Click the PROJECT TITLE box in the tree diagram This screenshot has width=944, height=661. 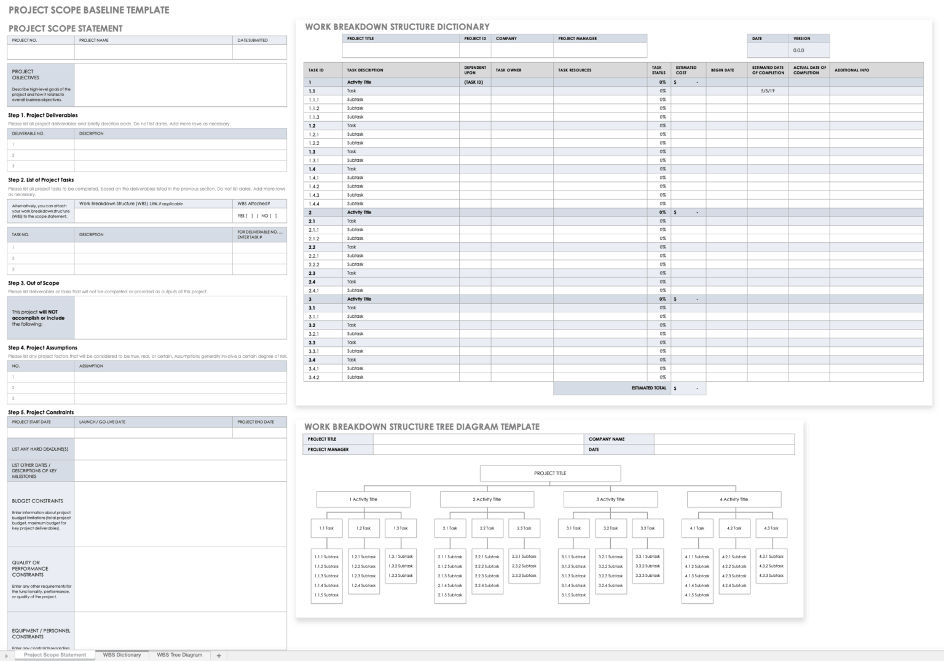click(x=549, y=473)
